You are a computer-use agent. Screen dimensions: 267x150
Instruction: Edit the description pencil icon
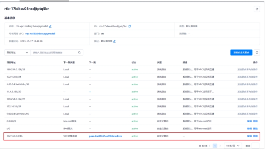coord(114,41)
